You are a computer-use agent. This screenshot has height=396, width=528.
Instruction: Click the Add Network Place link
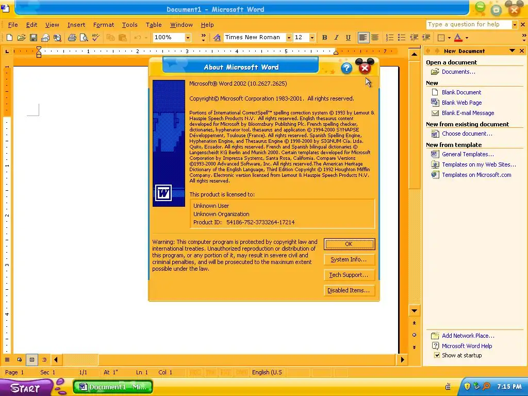pos(468,336)
